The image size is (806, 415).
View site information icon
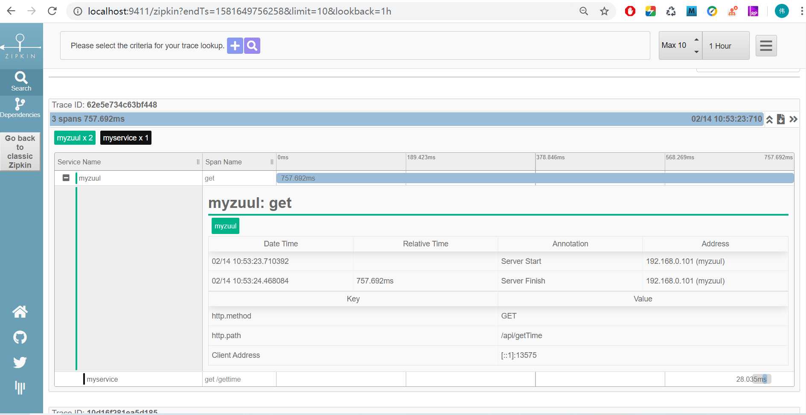[78, 12]
